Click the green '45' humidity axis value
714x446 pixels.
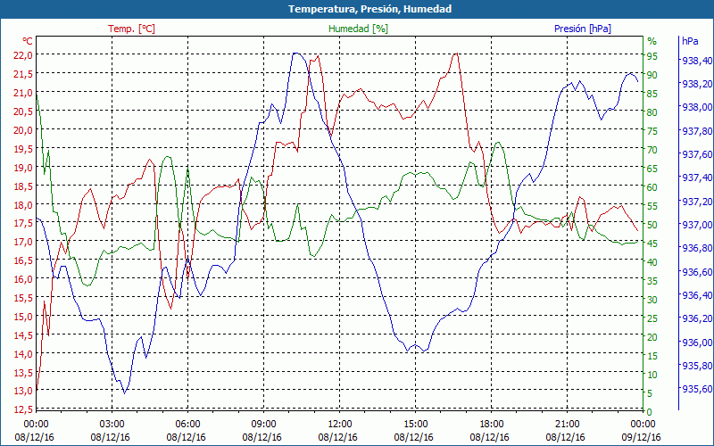[x=652, y=244]
